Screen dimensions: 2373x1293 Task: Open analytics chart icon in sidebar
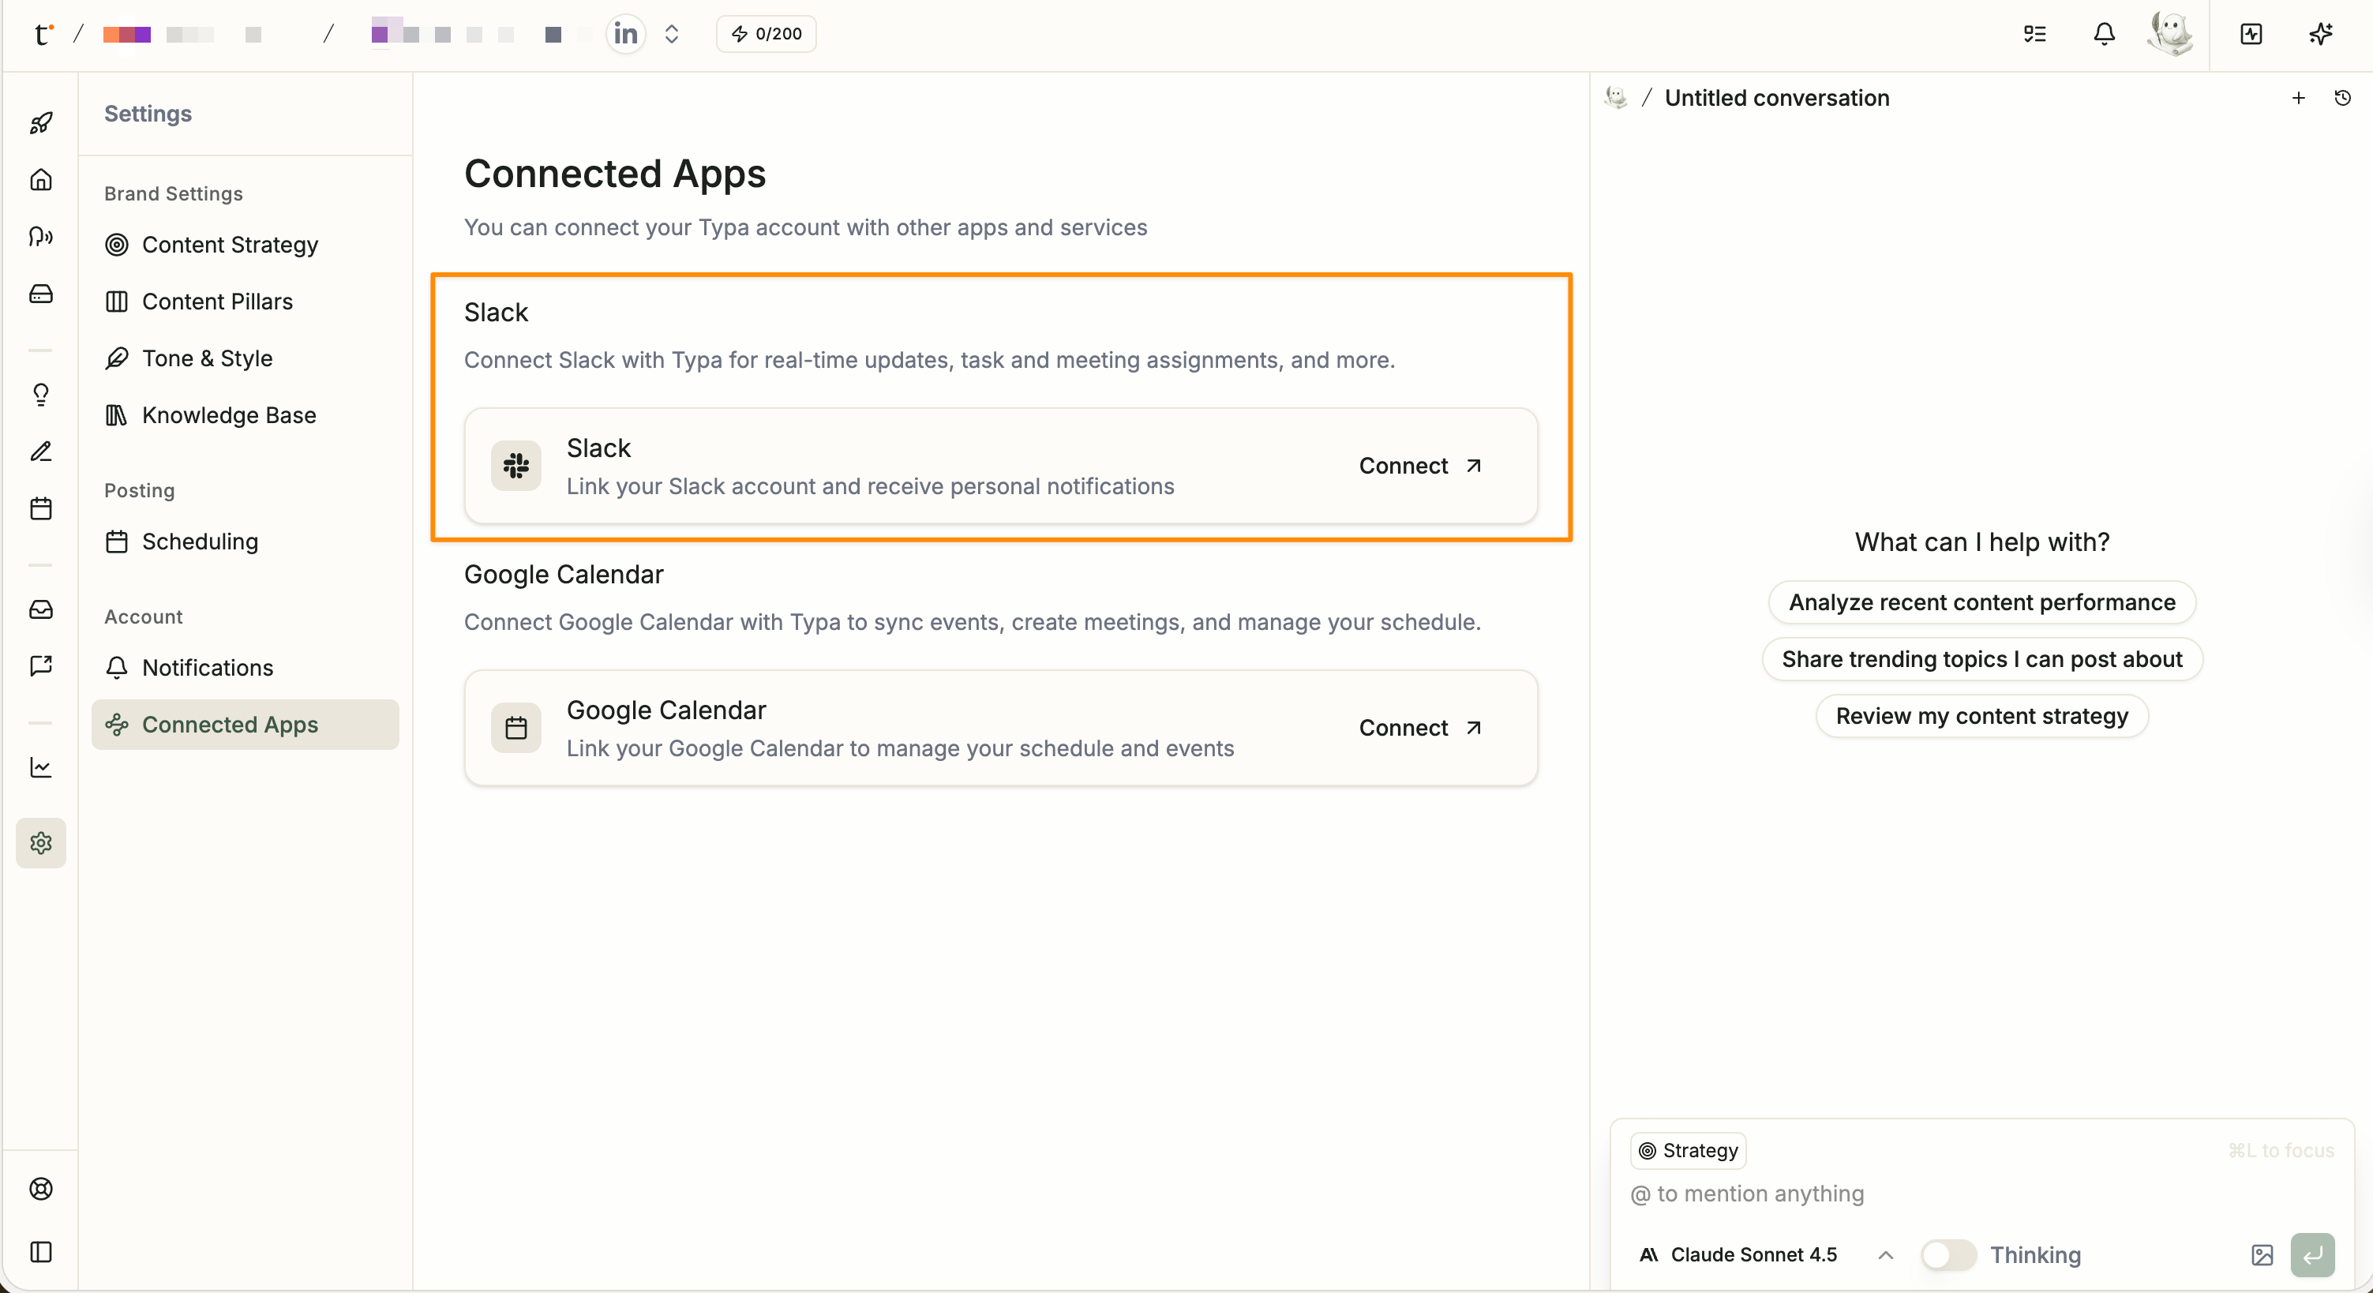pos(40,767)
